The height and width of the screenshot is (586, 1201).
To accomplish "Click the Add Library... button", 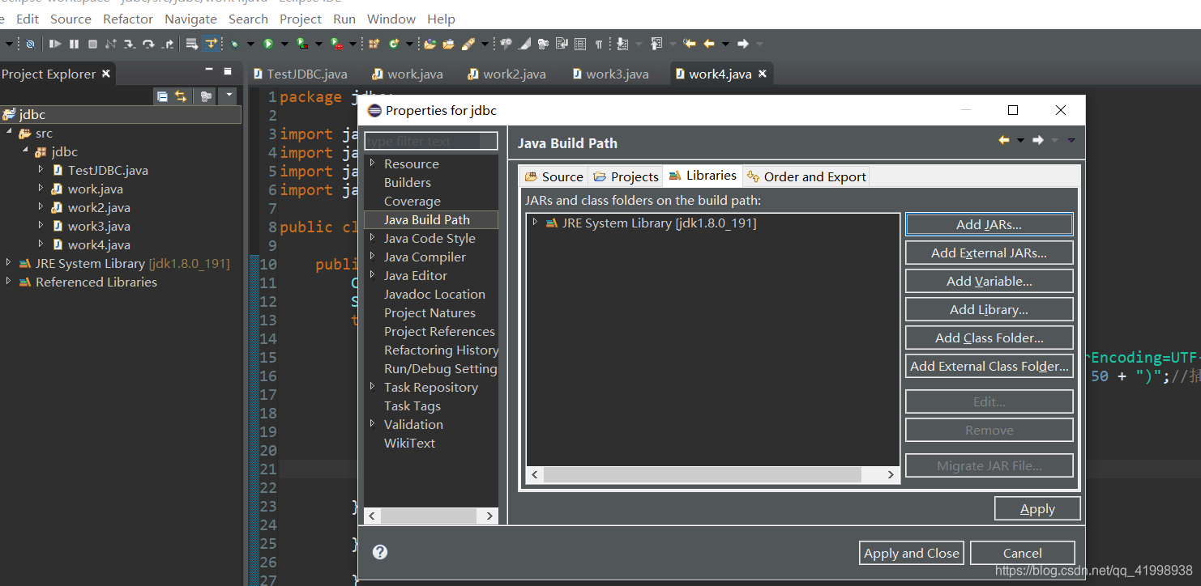I will (x=989, y=309).
